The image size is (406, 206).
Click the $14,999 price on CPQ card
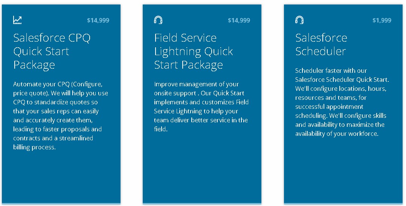tap(98, 20)
